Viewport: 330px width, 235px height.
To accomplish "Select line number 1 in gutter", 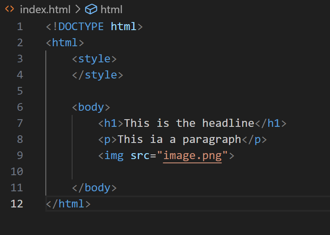I will tap(20, 27).
